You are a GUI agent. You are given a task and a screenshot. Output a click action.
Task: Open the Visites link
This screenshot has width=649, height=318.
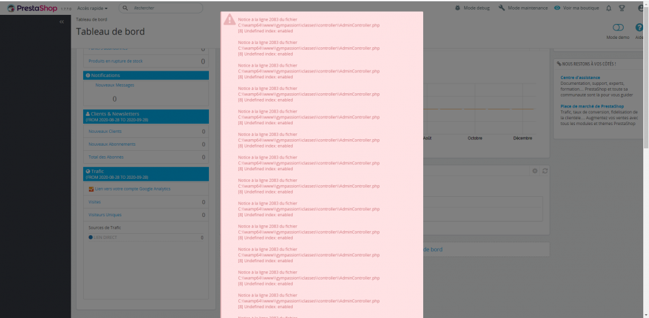94,202
